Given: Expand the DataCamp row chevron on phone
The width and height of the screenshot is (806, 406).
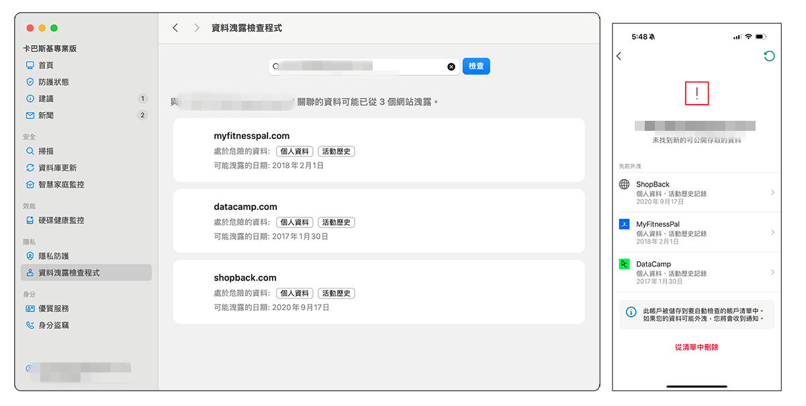Looking at the screenshot, I should click(772, 272).
